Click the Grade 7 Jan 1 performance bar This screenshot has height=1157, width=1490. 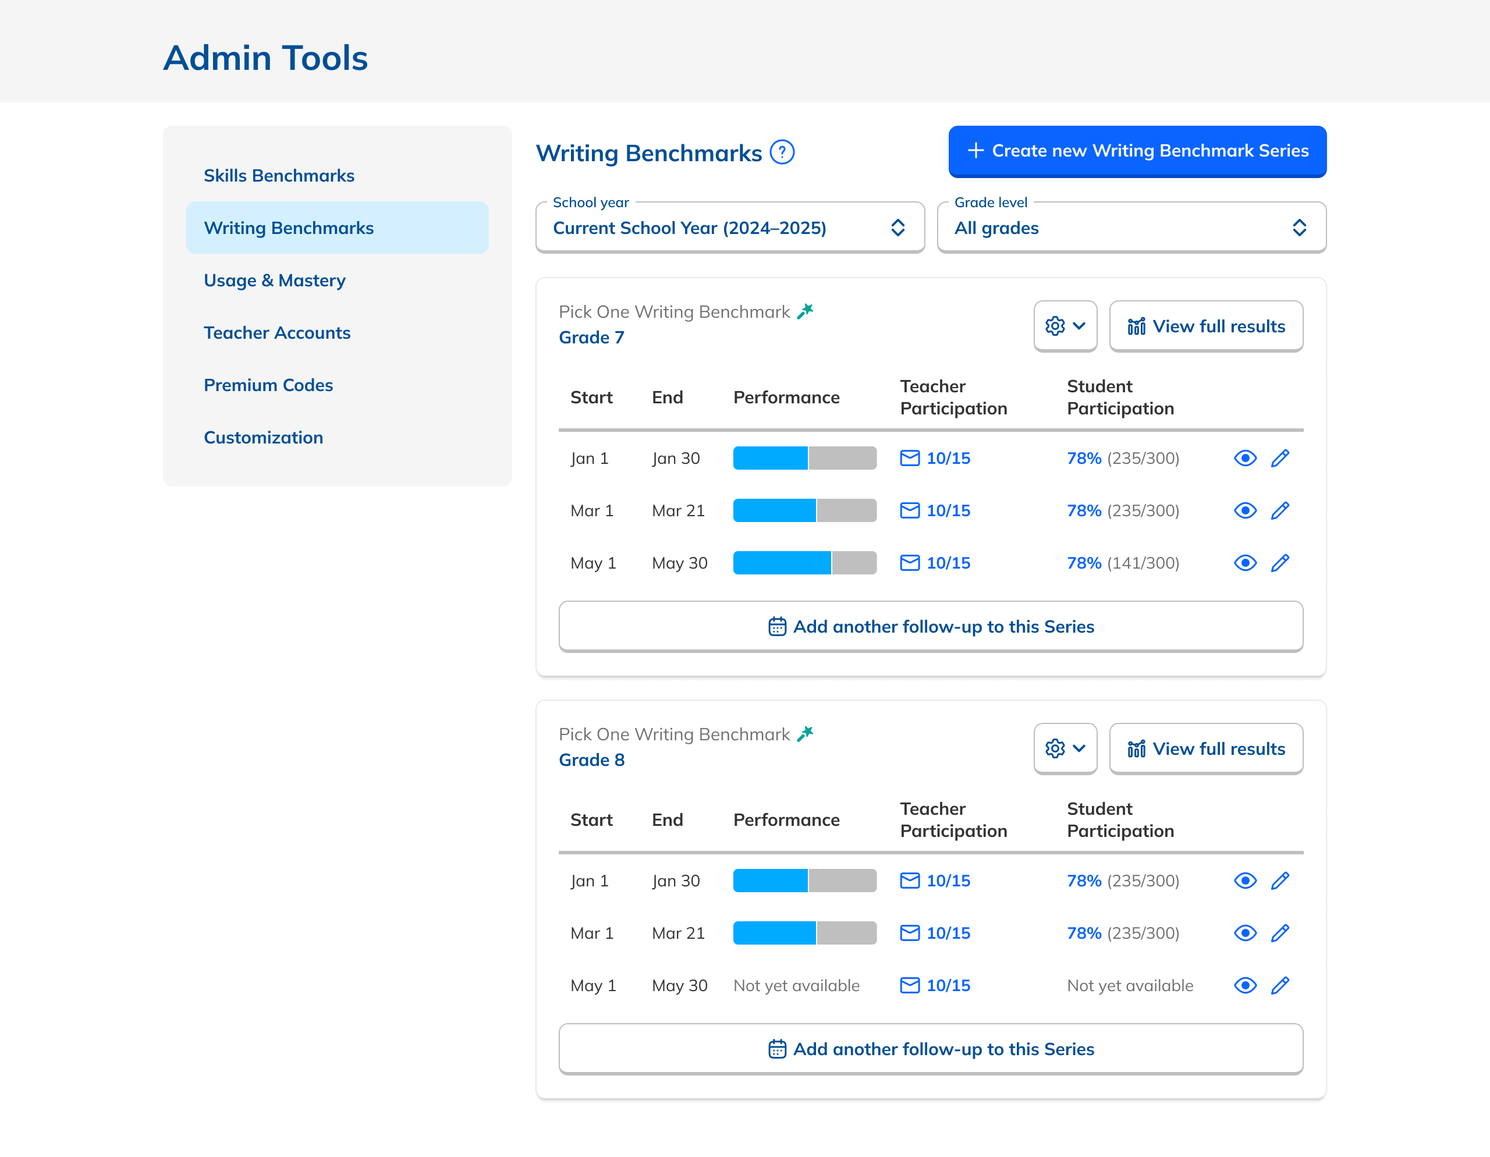[804, 458]
